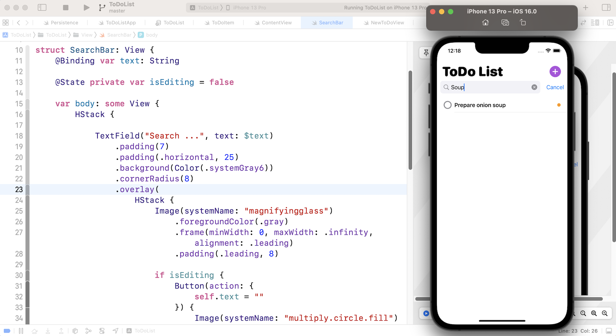616x336 pixels.
Task: Click the related items grid icon
Action: (5, 22)
